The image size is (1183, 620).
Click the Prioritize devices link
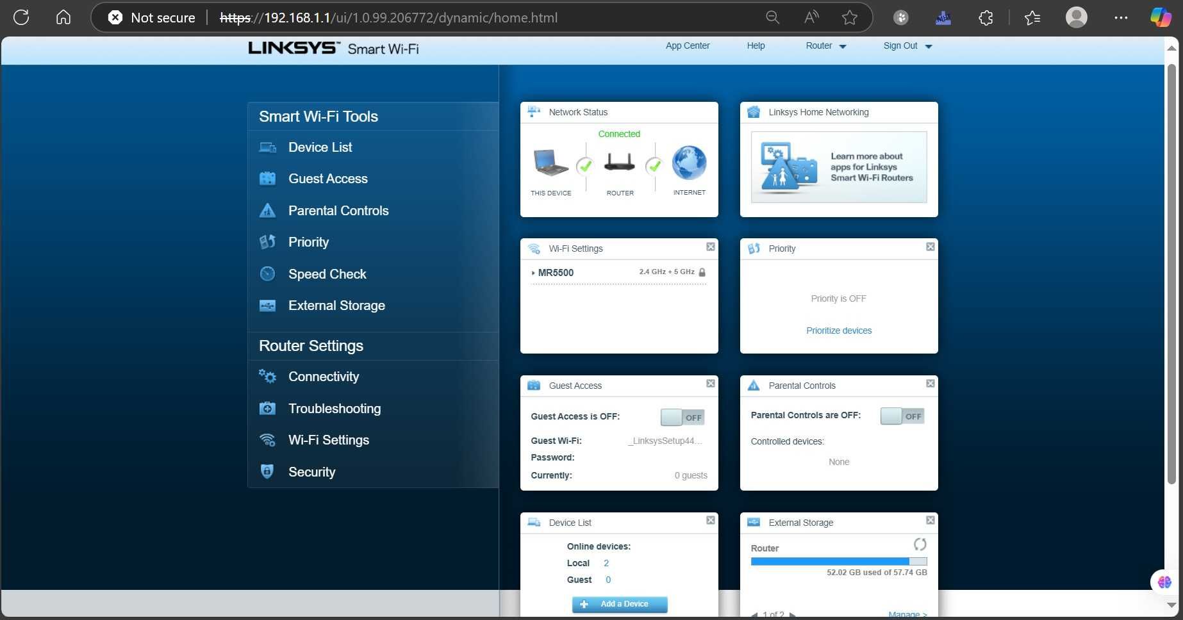[839, 331]
